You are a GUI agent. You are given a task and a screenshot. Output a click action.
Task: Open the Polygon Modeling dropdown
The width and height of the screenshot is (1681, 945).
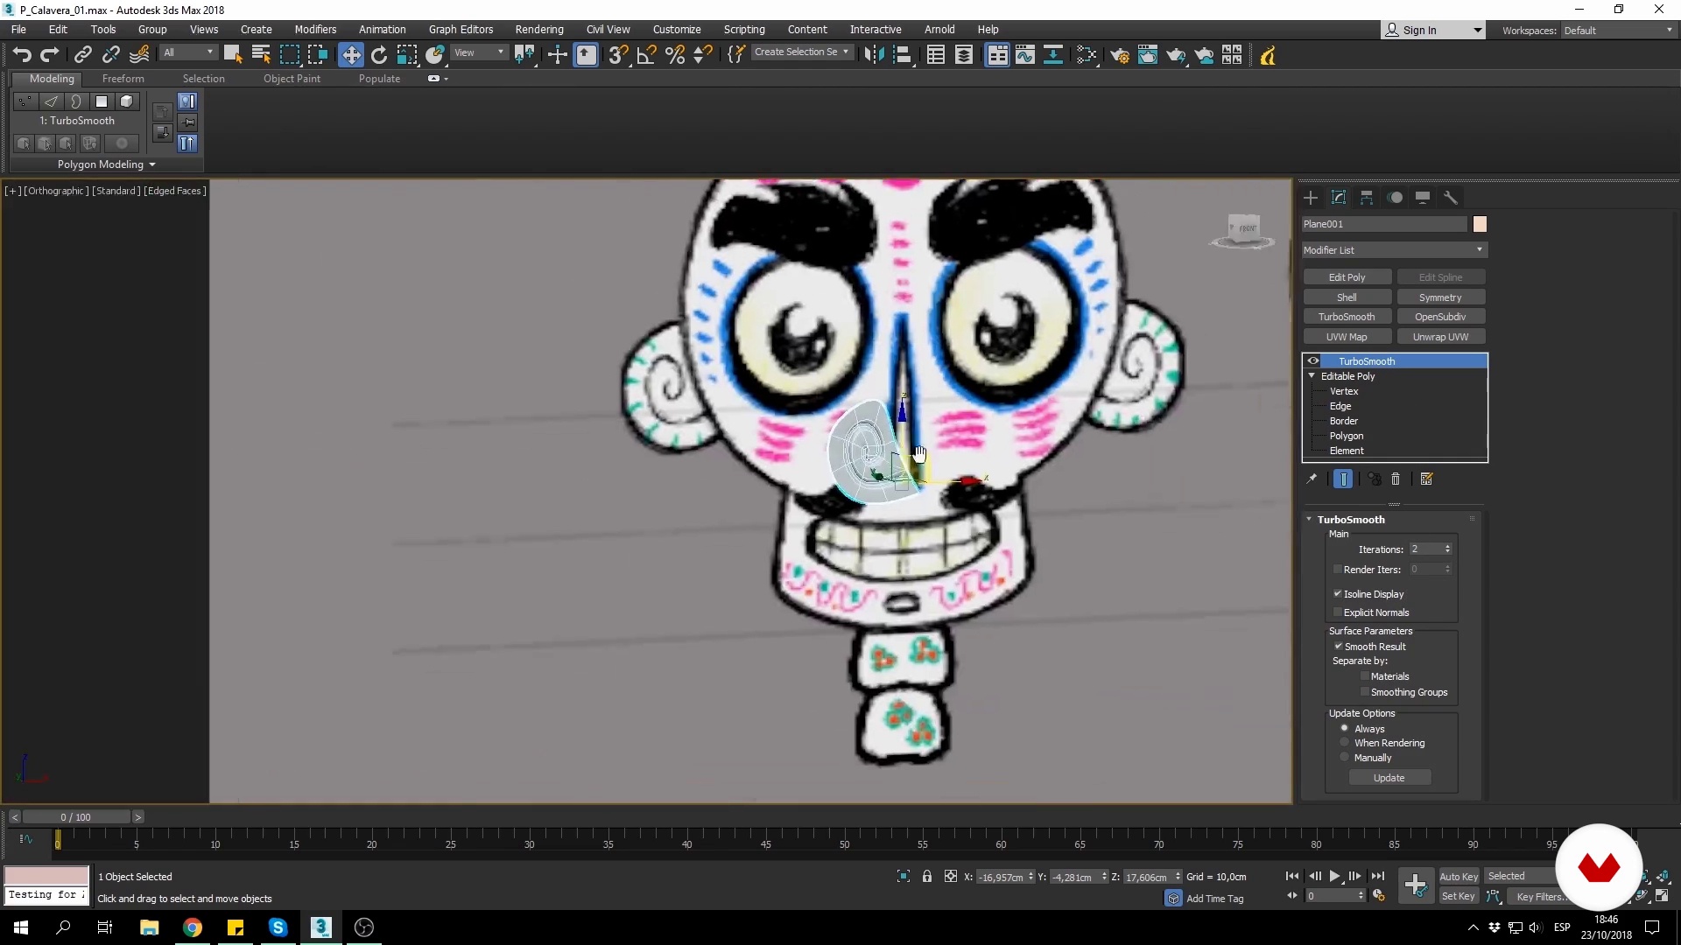[106, 164]
